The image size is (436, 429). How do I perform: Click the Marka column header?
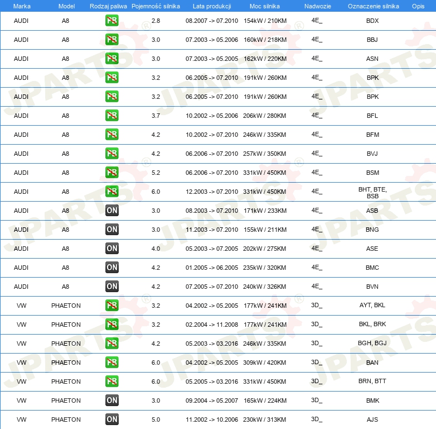tap(22, 6)
